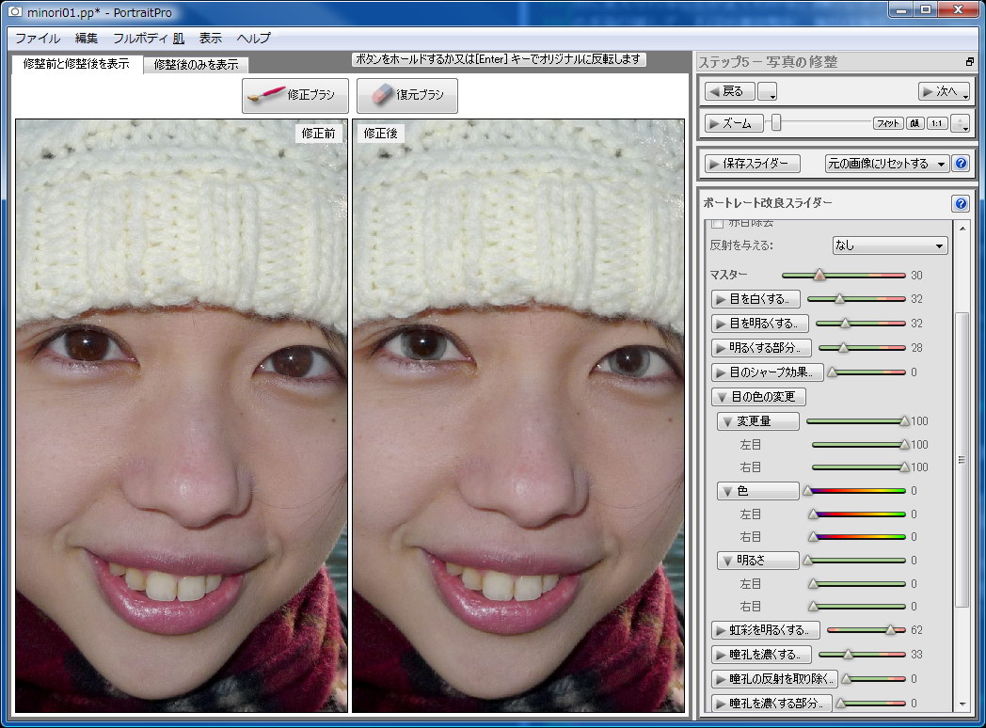Open the 元の画像にリセットする dropdown
Screen dimensions: 986x728
pyautogui.click(x=886, y=164)
